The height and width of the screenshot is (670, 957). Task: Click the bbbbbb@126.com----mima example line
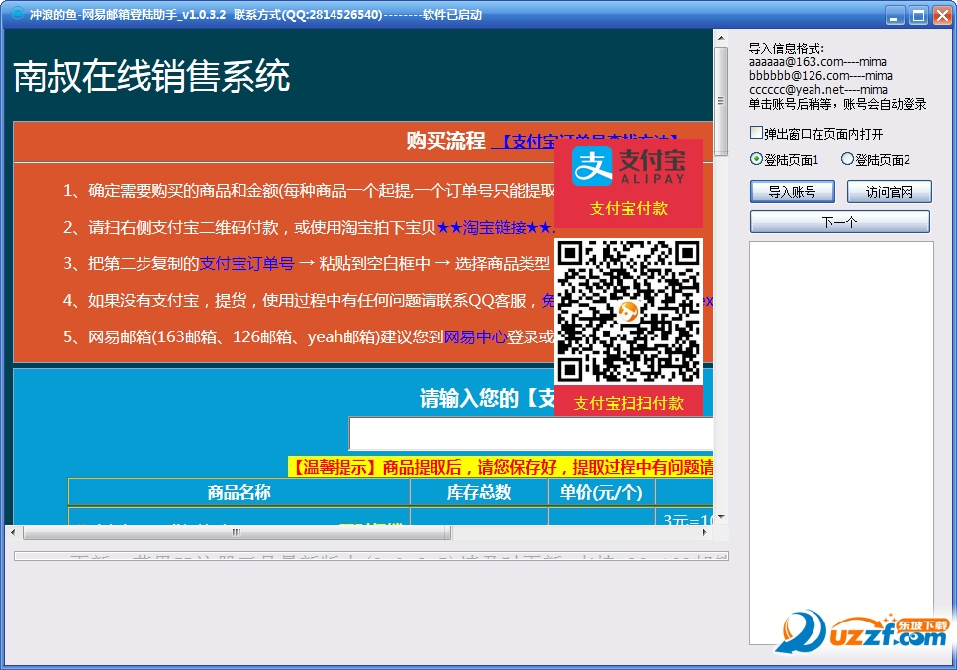(x=820, y=75)
